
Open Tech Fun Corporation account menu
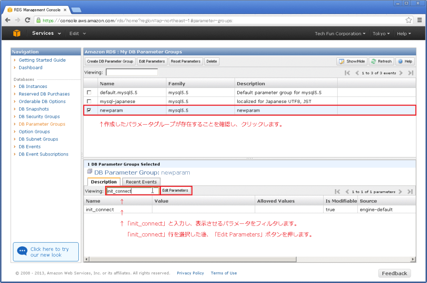340,33
